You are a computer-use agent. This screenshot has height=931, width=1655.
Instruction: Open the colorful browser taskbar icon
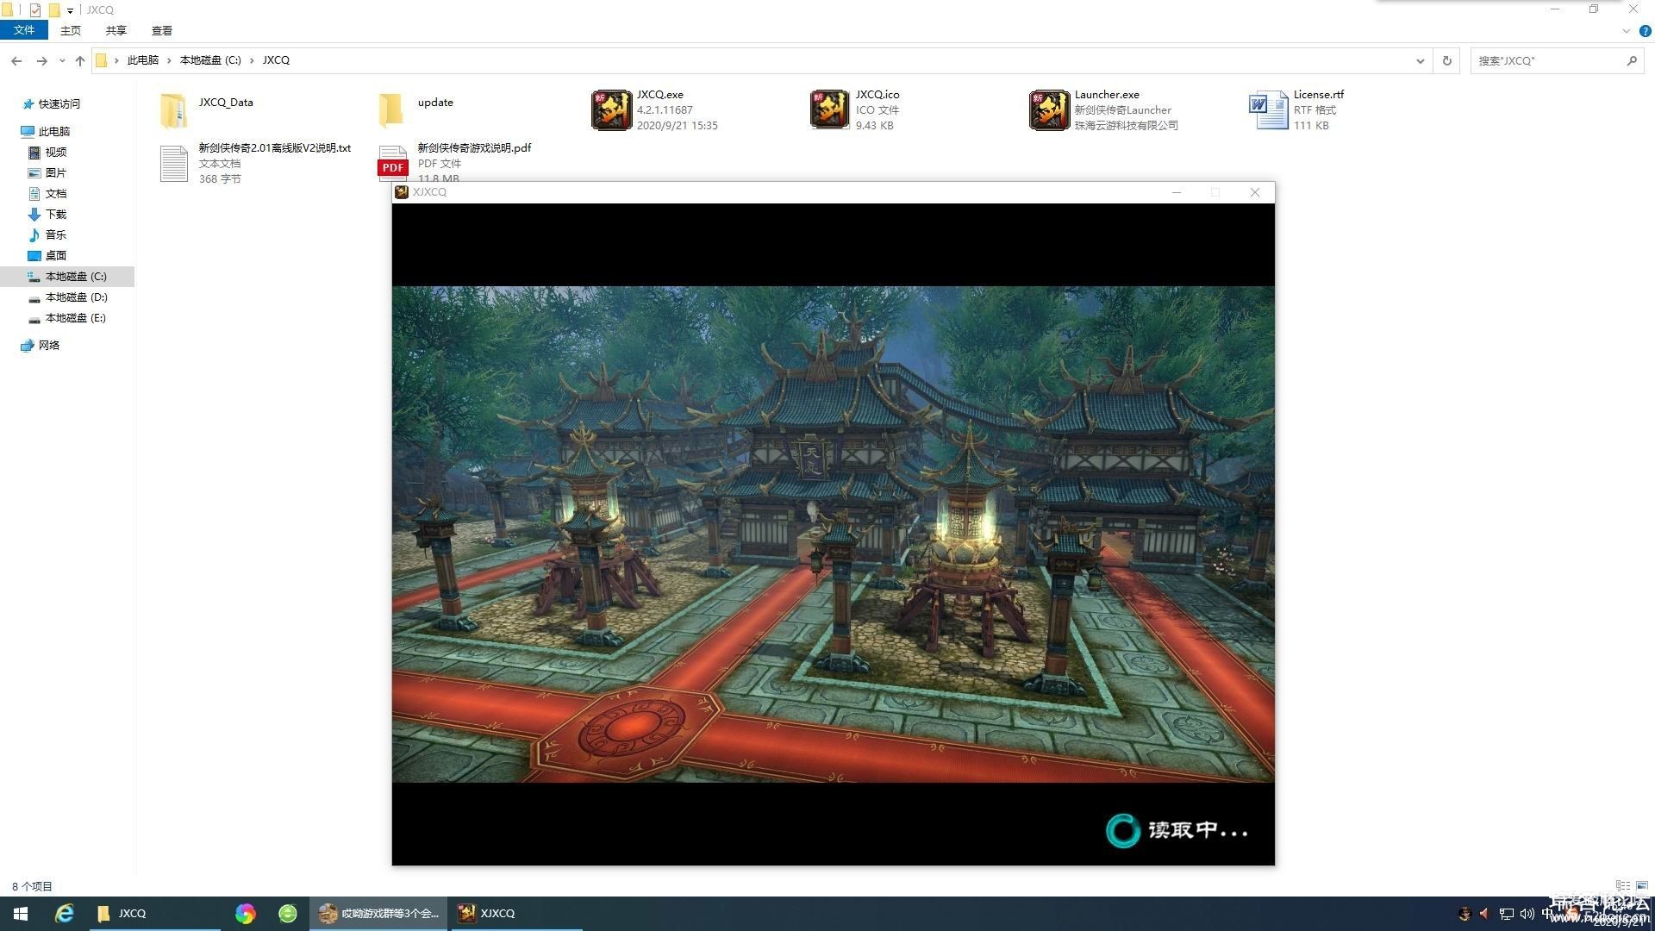point(246,913)
